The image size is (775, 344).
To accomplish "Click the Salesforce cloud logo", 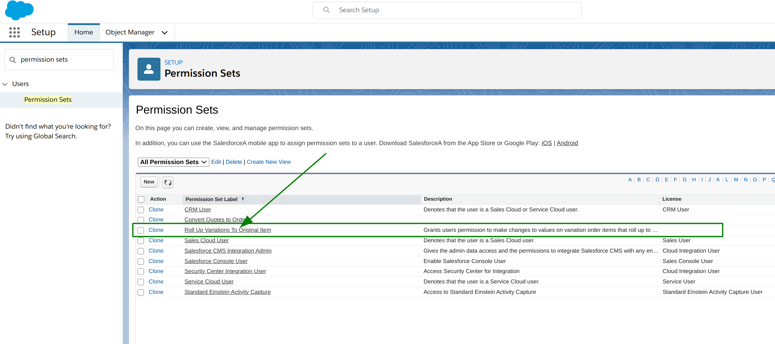I will pos(19,10).
